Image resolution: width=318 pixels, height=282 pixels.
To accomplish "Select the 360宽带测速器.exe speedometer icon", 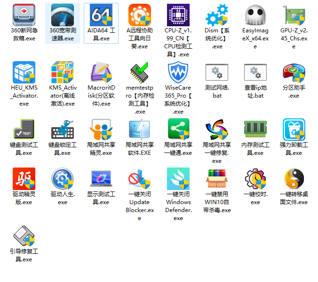I will [x=63, y=15].
